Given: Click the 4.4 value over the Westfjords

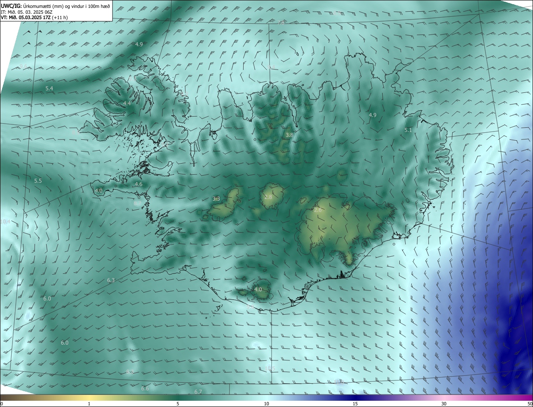Looking at the screenshot, I should (x=127, y=103).
